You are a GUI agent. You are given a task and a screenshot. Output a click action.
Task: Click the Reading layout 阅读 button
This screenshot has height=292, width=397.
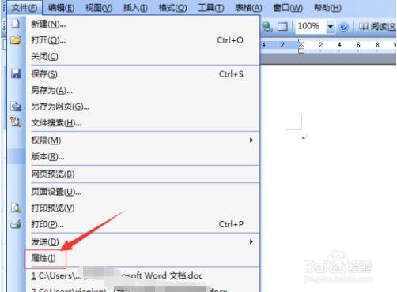(377, 26)
